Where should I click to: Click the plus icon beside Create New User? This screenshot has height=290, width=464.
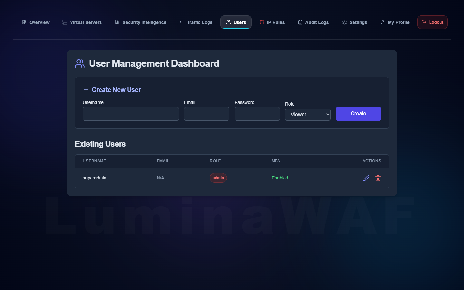(x=86, y=90)
